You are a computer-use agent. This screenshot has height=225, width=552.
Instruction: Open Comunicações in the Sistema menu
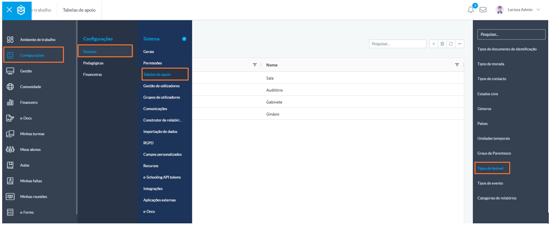[155, 109]
